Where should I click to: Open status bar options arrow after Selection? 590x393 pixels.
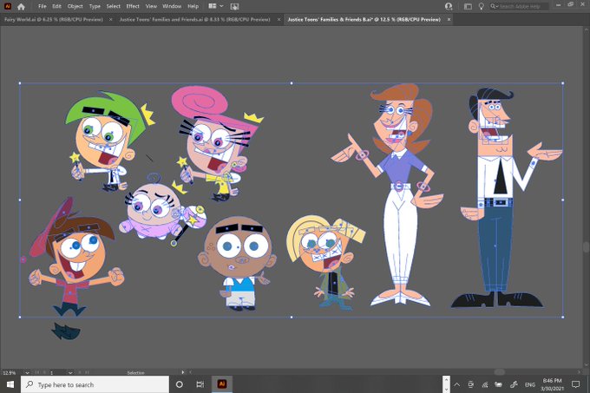[x=183, y=372]
